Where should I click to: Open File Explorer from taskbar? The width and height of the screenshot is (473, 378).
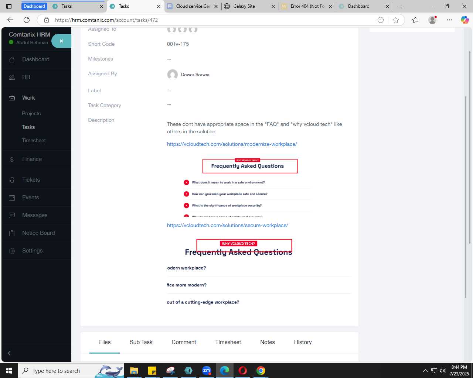tap(134, 371)
